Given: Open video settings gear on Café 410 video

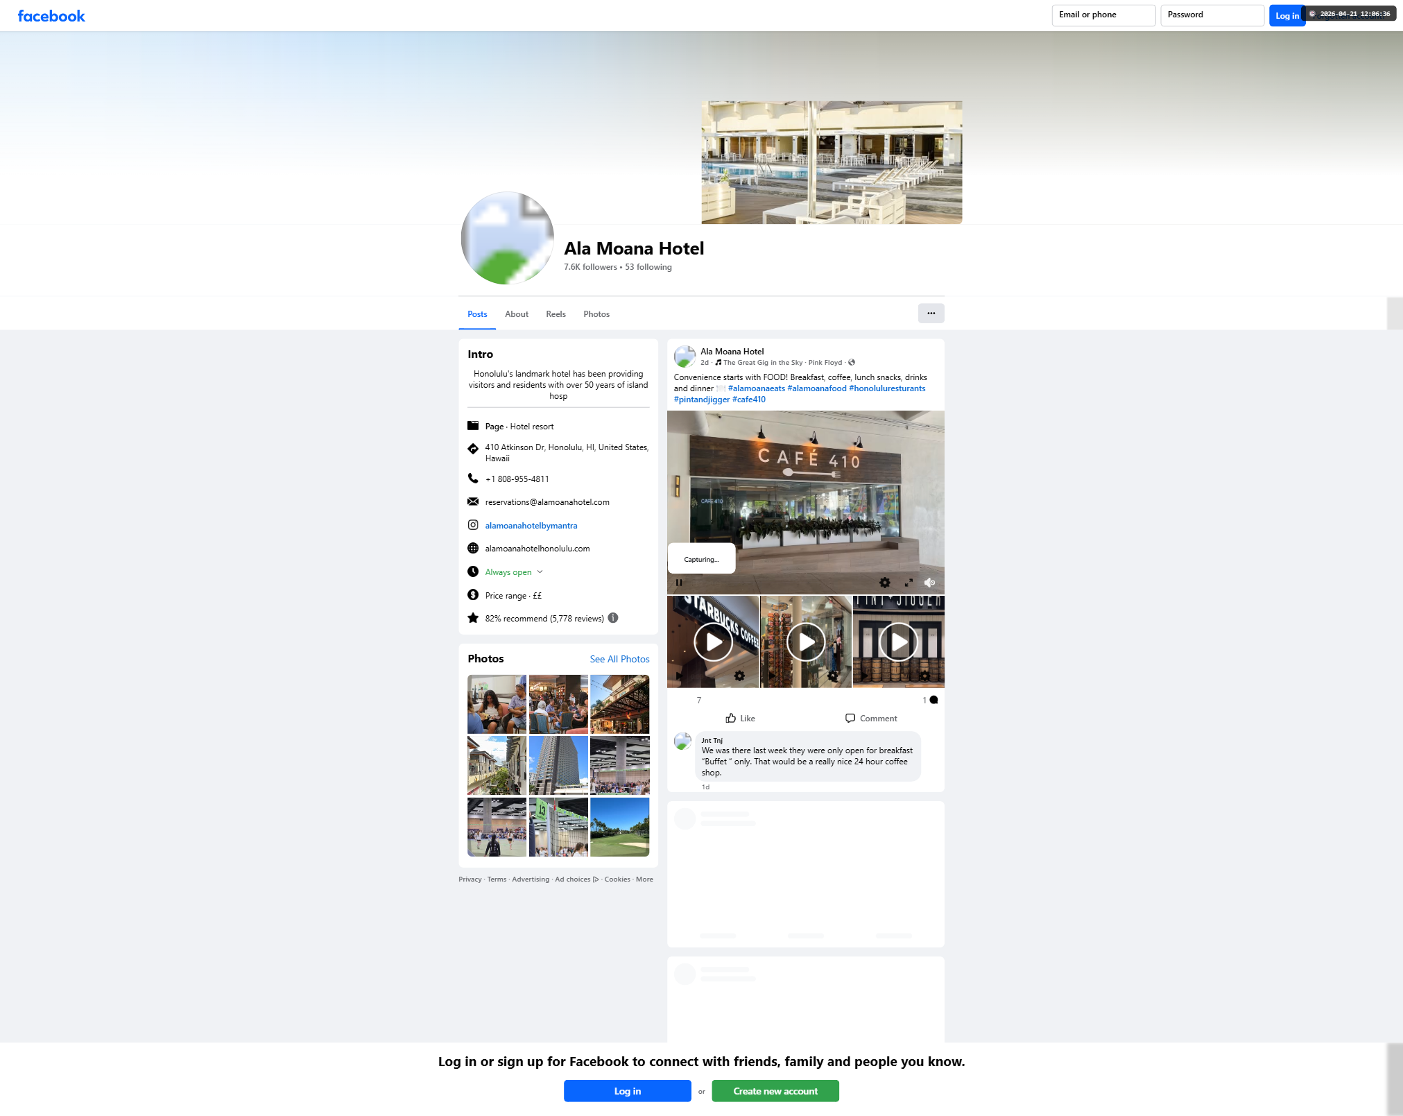Looking at the screenshot, I should click(885, 583).
